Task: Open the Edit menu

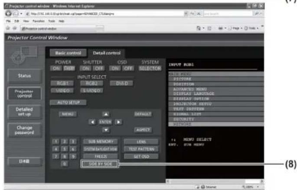Action: 16,21
